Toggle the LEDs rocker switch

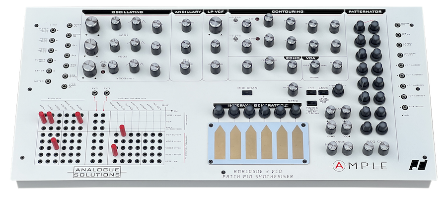click(323, 92)
